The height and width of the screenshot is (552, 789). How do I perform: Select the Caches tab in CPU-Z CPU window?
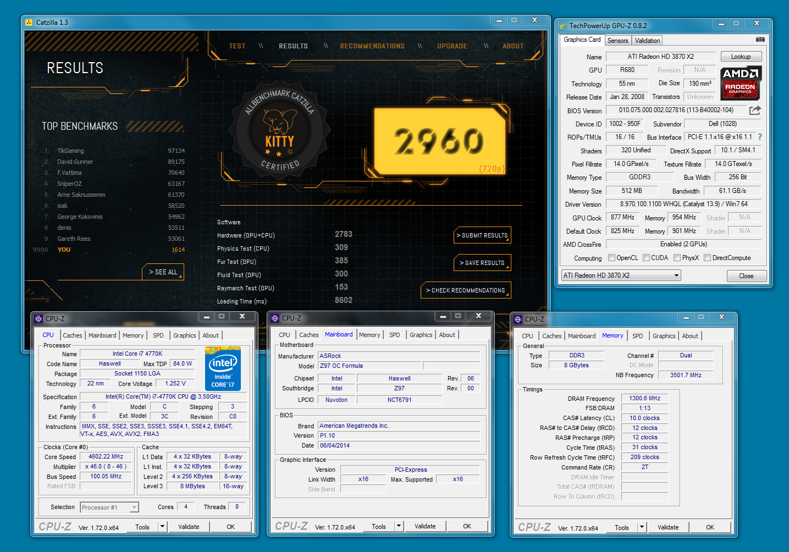tap(72, 335)
